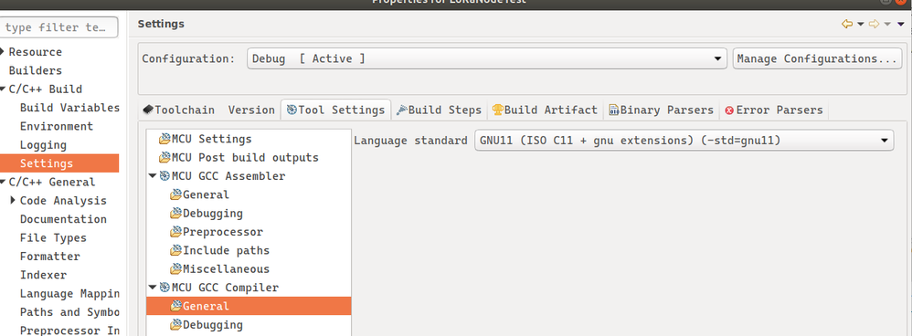Select Build Variables in the sidebar
912x336 pixels.
coord(69,108)
